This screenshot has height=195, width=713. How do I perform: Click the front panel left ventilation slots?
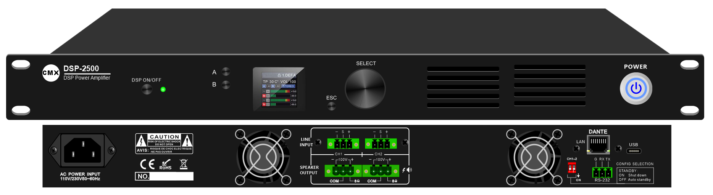point(463,87)
